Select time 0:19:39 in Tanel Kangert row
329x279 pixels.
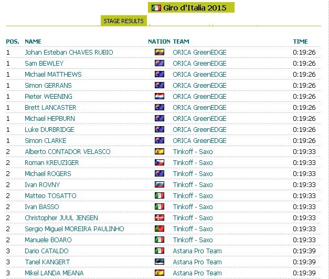tap(304, 262)
